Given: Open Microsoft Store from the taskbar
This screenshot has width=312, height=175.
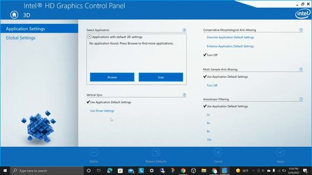Looking at the screenshot, I should pos(120,171).
